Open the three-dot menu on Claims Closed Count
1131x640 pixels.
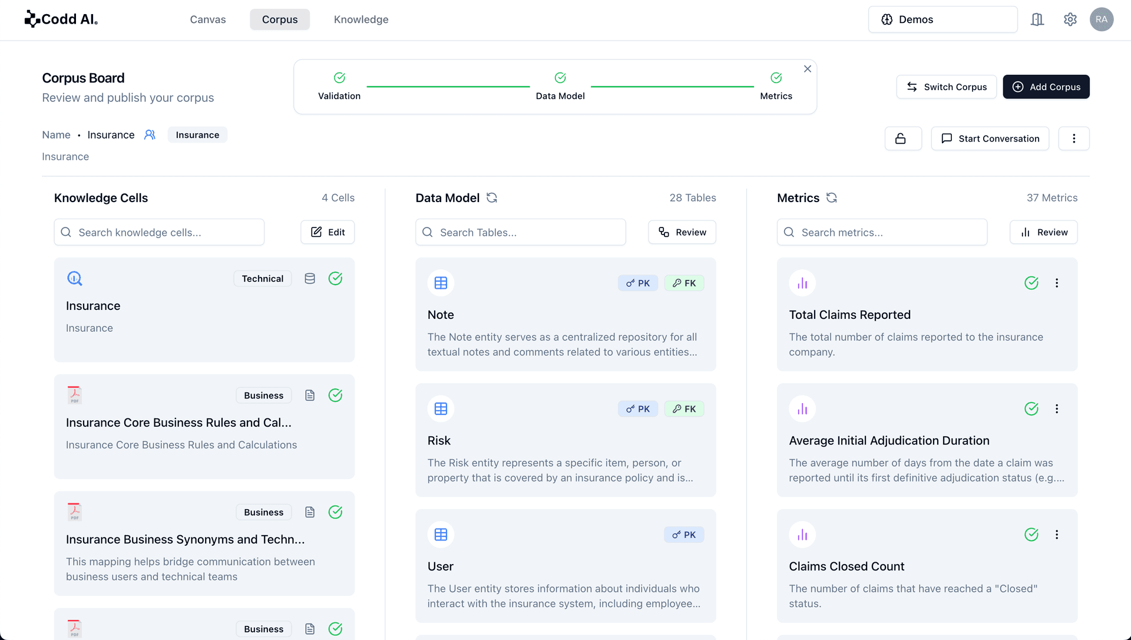pyautogui.click(x=1057, y=535)
